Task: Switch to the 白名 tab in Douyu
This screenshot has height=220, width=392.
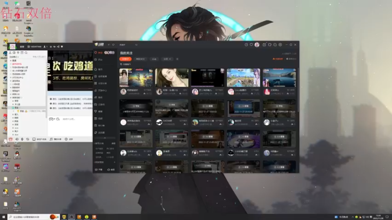Action: [154, 59]
